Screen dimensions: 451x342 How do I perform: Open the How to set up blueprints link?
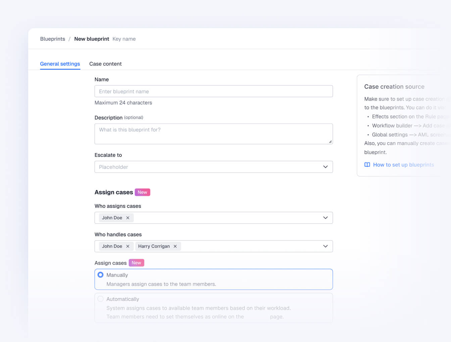coord(404,165)
